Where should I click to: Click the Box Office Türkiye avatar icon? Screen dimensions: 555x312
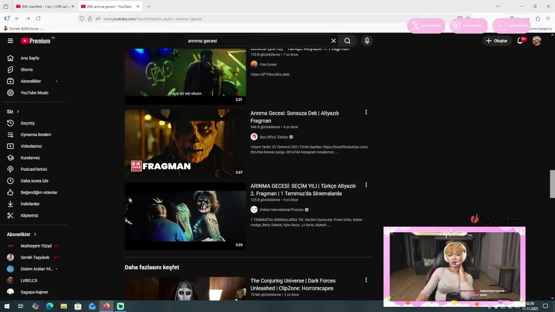(x=254, y=137)
